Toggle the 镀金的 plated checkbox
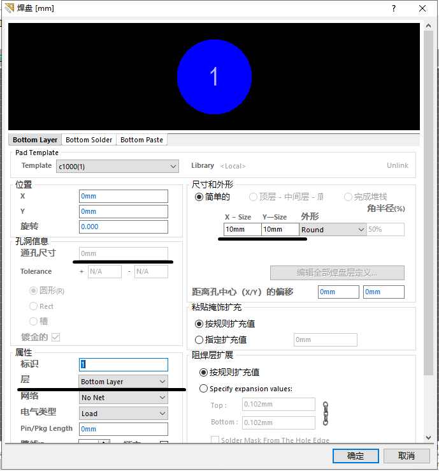This screenshot has width=439, height=471. coord(55,338)
